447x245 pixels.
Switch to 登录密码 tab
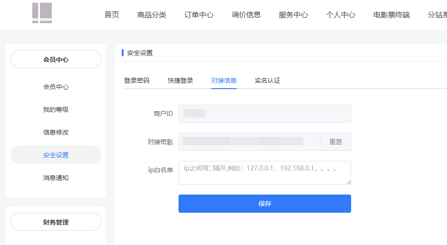click(x=137, y=81)
